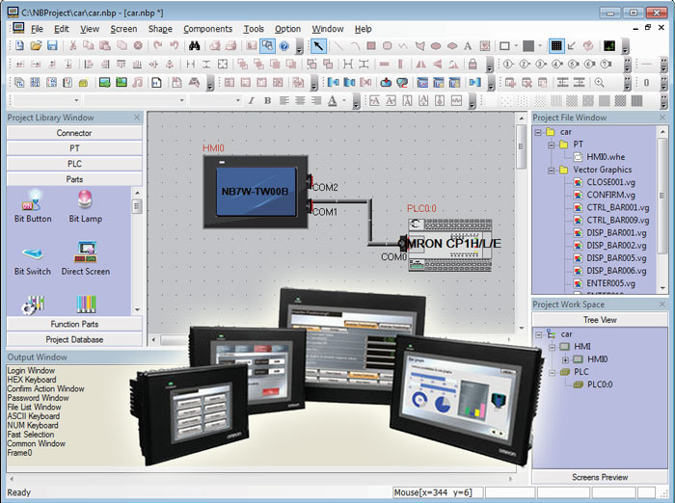Open the Components menu

tap(207, 29)
